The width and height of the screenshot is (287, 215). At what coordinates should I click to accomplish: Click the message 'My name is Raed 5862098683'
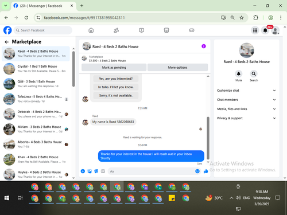pos(113,122)
